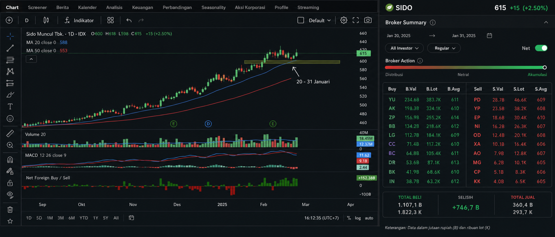Screen dimensions: 555x237
Task: Toggle auto scale mode
Action: (x=369, y=218)
